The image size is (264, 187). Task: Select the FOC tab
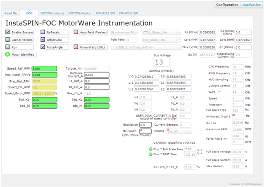(29, 13)
